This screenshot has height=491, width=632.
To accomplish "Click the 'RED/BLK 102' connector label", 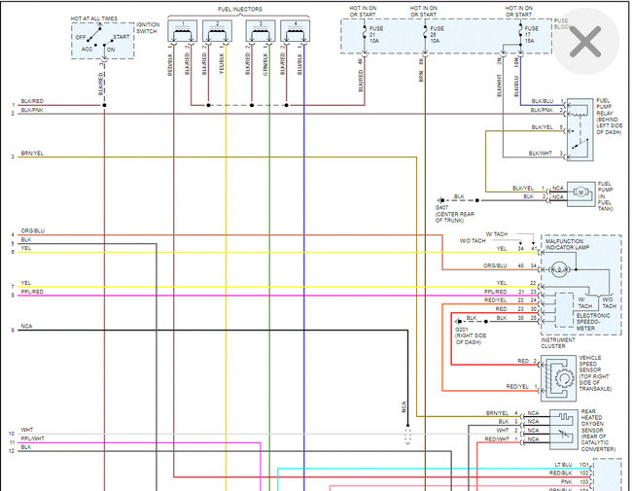I will coord(569,473).
